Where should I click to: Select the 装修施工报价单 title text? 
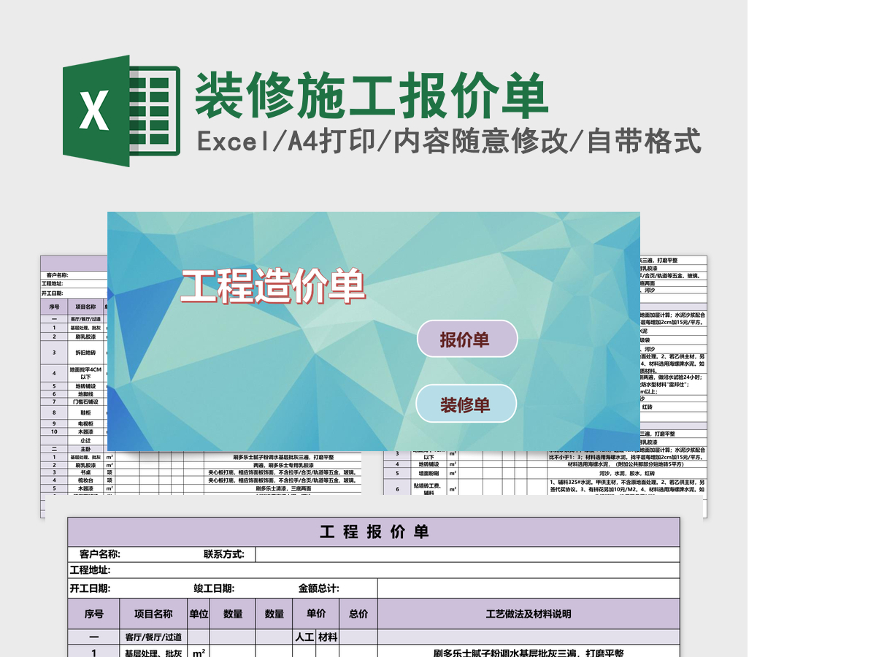coord(372,96)
